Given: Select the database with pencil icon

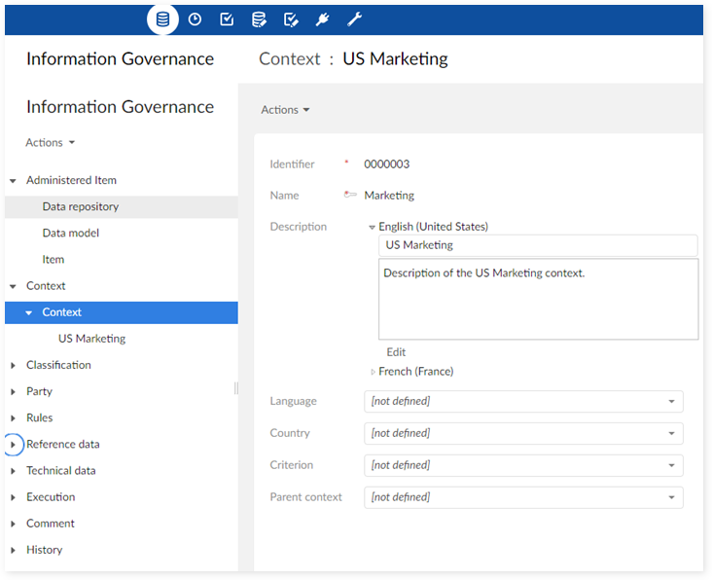Looking at the screenshot, I should point(259,19).
